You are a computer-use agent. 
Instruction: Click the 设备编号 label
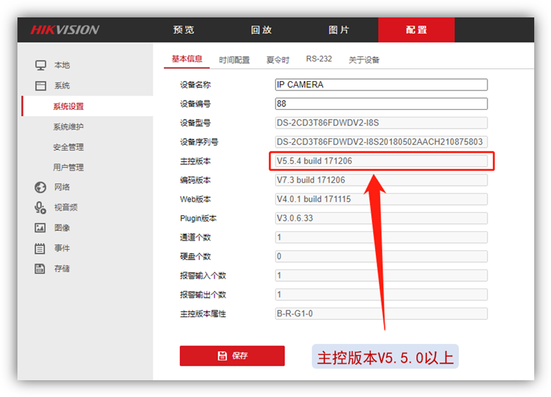tap(195, 104)
